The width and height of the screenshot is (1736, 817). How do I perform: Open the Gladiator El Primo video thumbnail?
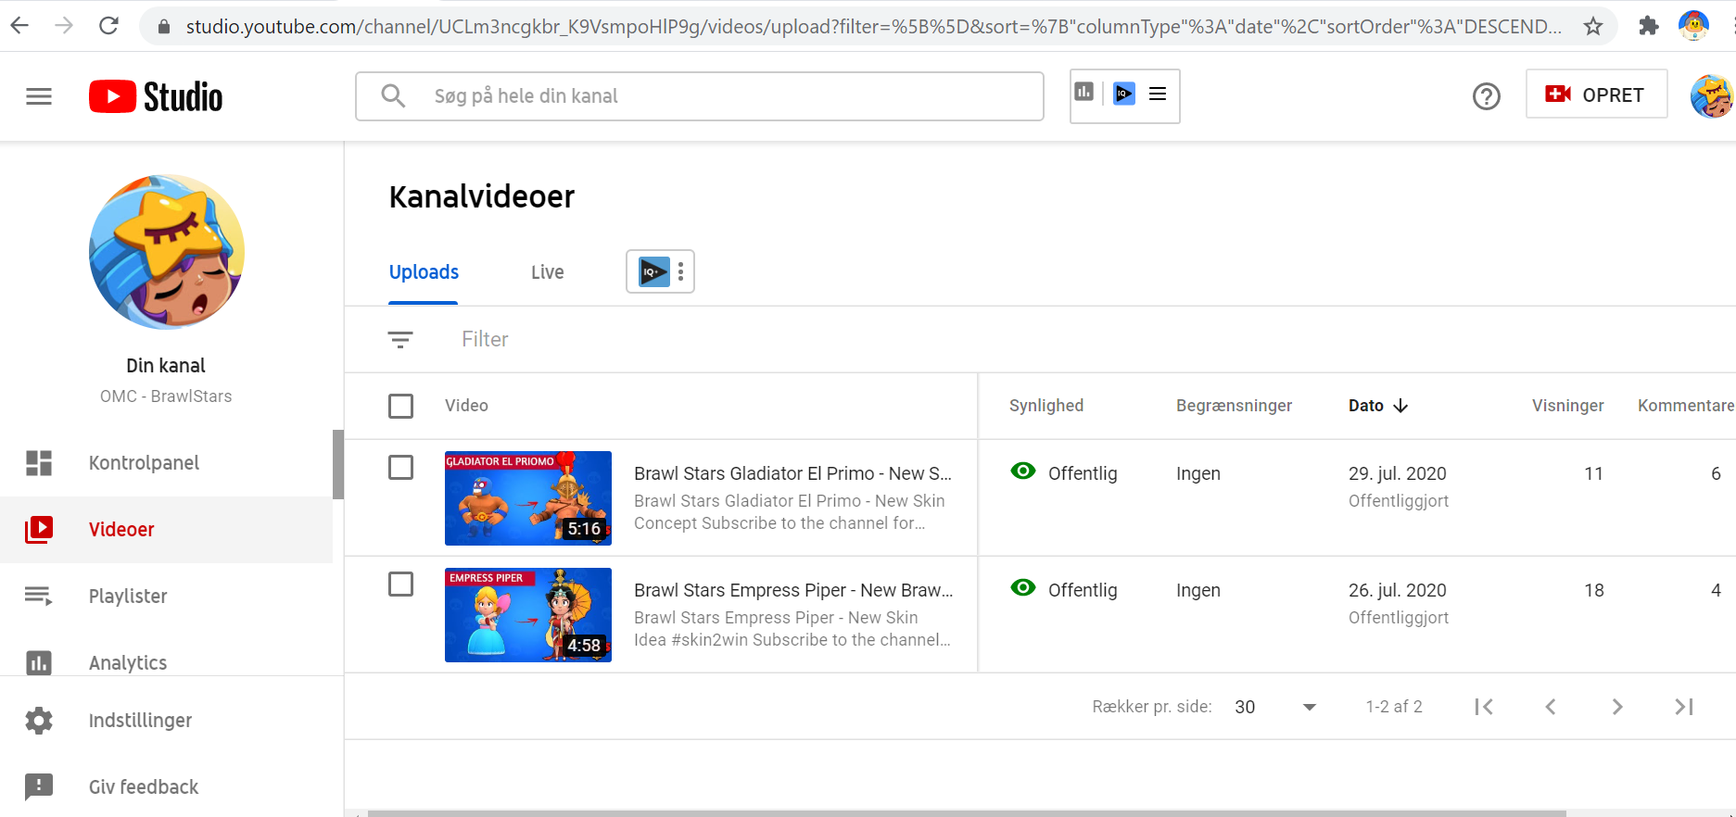pyautogui.click(x=528, y=498)
